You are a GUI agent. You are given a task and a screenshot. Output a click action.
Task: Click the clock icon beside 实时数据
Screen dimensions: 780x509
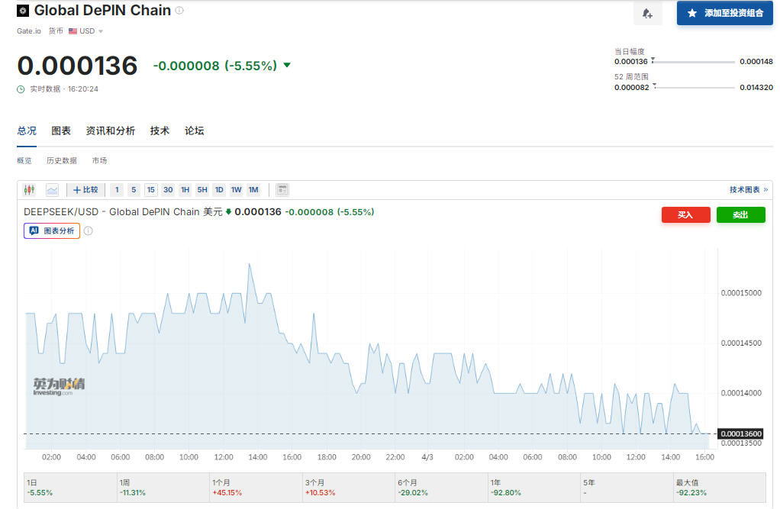pos(21,89)
